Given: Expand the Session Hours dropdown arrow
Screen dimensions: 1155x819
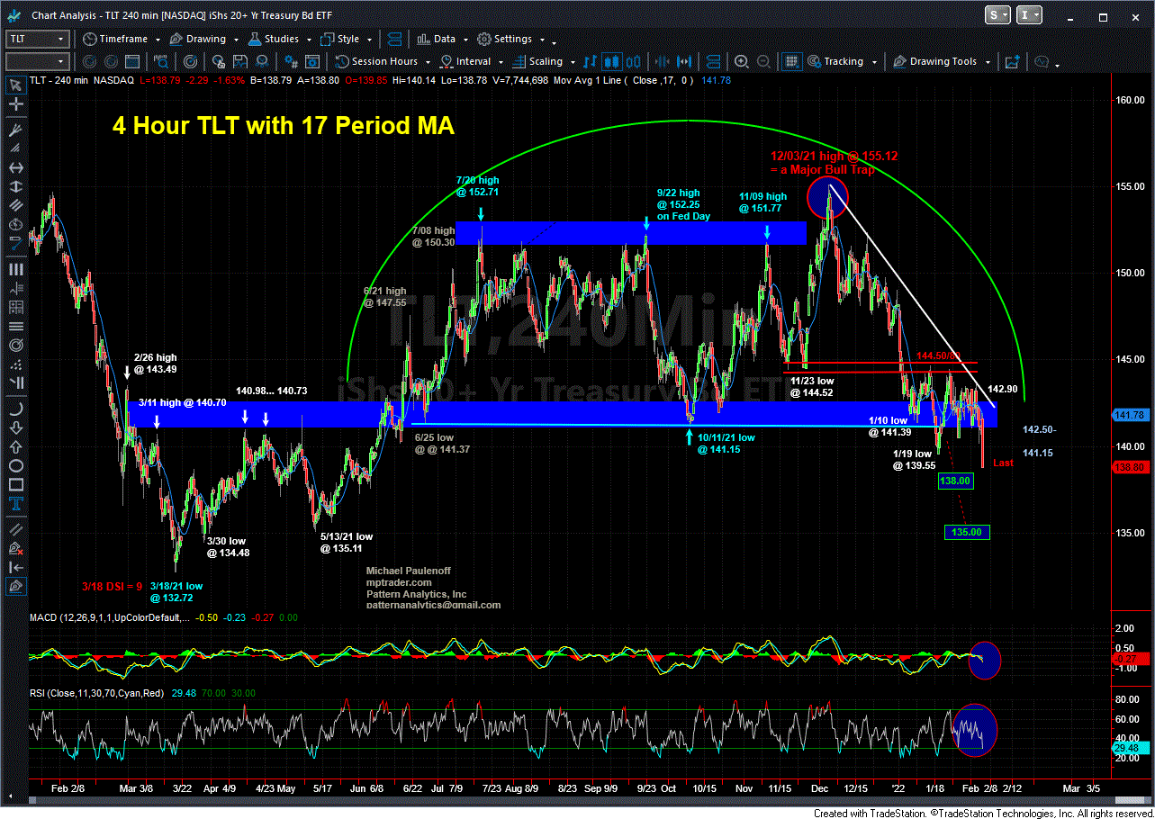Looking at the screenshot, I should (427, 62).
